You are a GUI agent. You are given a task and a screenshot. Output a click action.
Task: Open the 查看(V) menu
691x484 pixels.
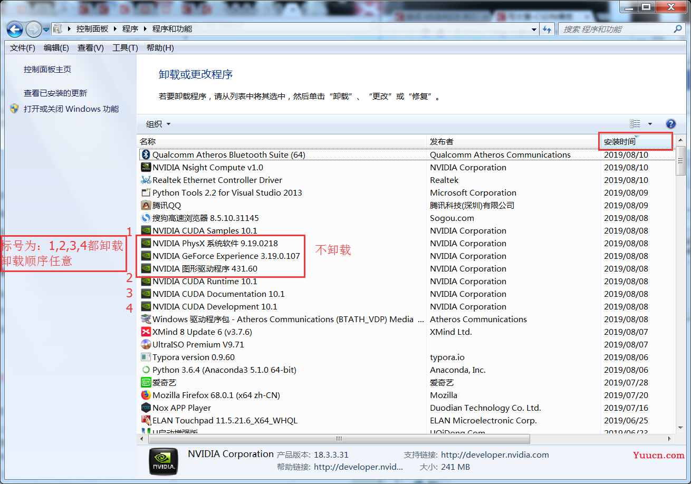click(x=91, y=48)
